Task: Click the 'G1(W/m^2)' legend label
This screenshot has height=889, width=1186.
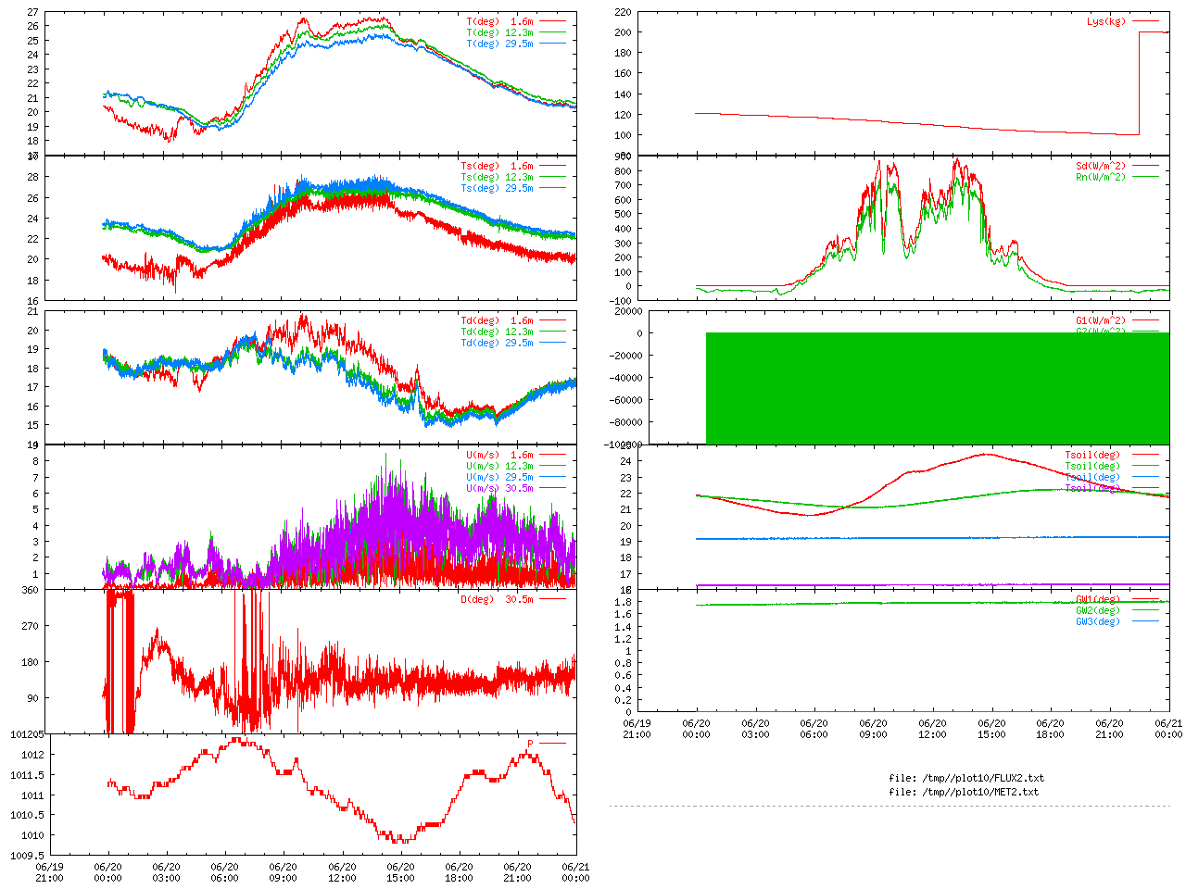Action: coord(1101,320)
